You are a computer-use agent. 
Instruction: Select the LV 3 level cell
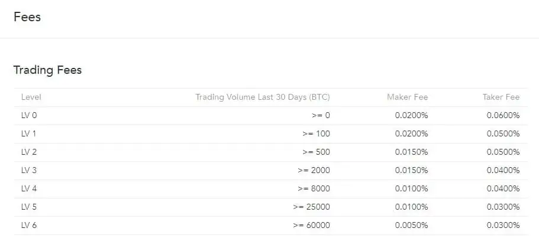click(29, 171)
